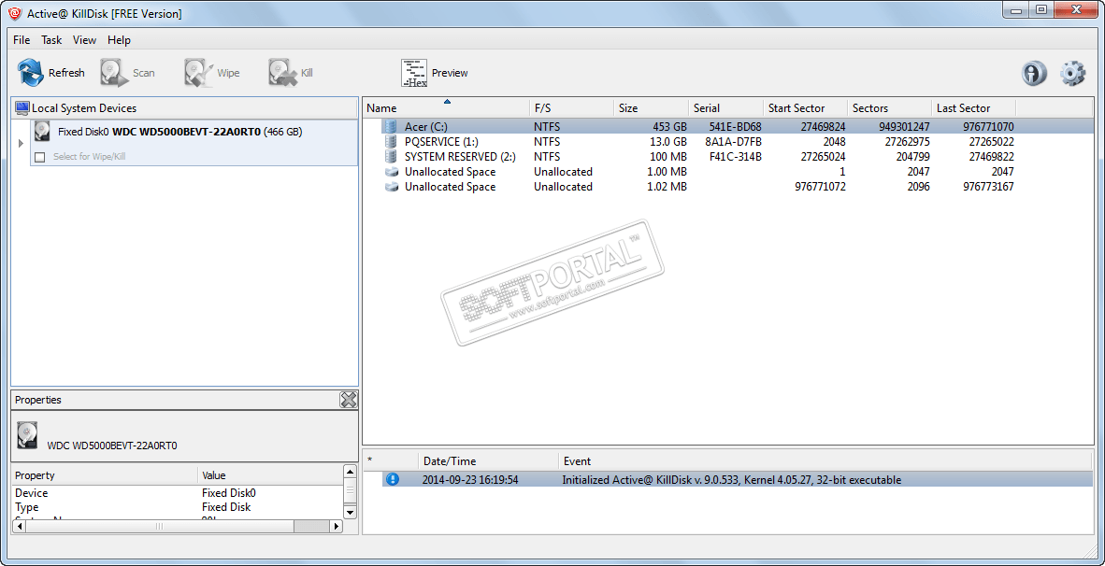Click the PQSERVICE (1:) volume icon
The width and height of the screenshot is (1105, 566).
pyautogui.click(x=391, y=142)
